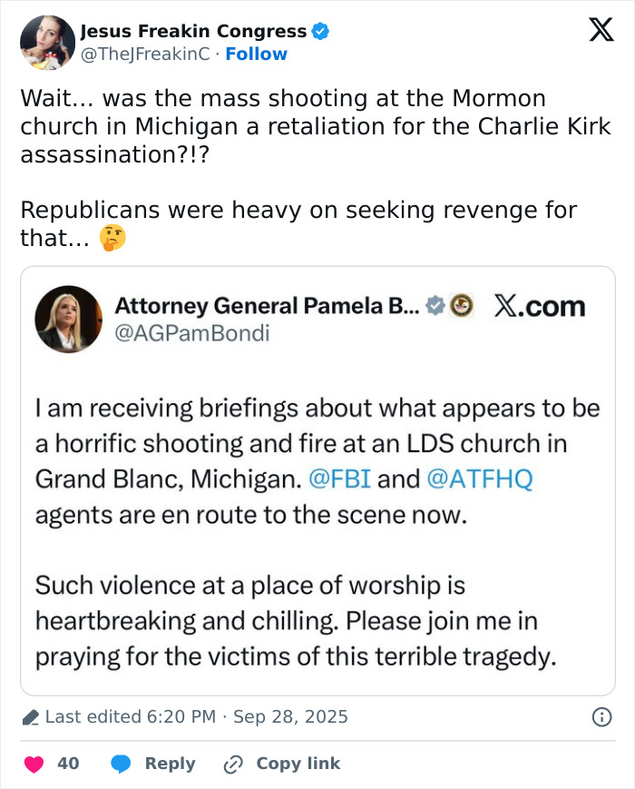Click Jesus Freakin Congress's profile picture
The image size is (635, 789).
(x=47, y=41)
